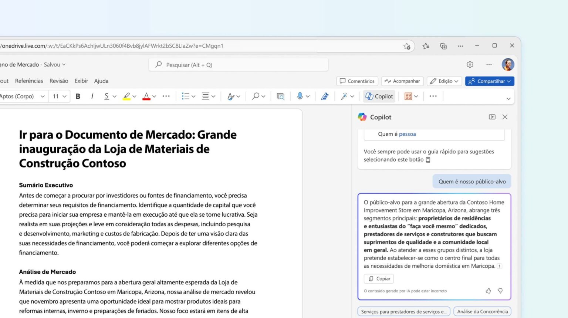Screen dimensions: 568x318
Task: Click the Compartilhar share button
Action: point(490,81)
